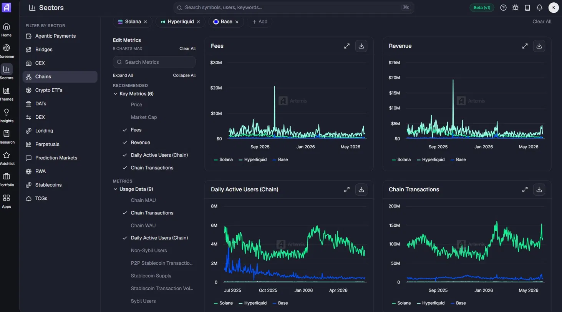Open the K user avatar menu
Image resolution: width=562 pixels, height=312 pixels.
tap(554, 8)
